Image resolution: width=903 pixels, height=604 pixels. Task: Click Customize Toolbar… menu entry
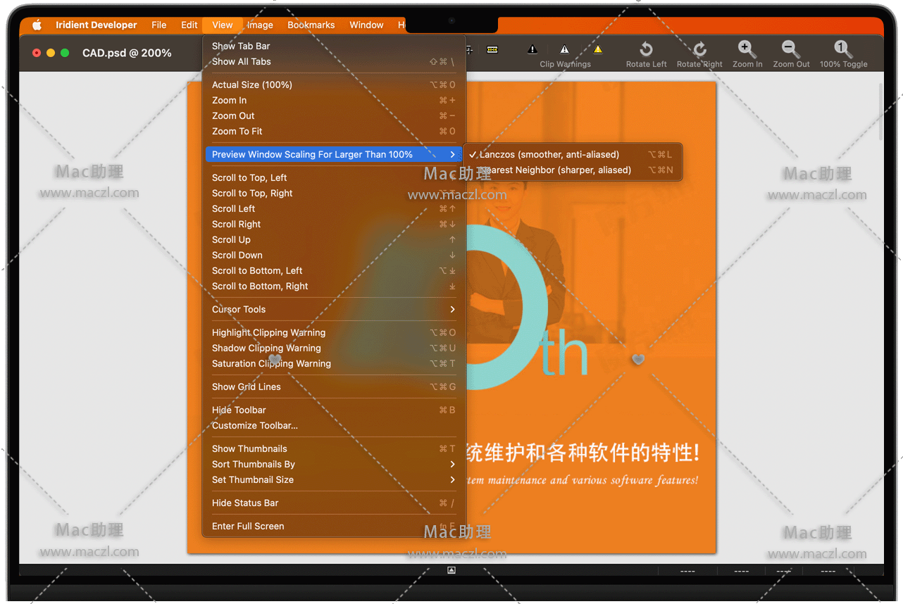(x=255, y=425)
